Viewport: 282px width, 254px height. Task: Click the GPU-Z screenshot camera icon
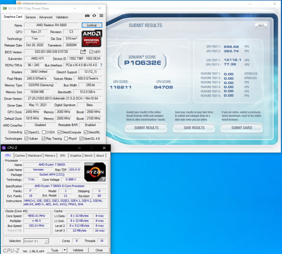click(87, 17)
